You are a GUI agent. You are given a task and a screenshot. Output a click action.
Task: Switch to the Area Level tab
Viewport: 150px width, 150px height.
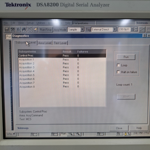[x=45, y=43]
